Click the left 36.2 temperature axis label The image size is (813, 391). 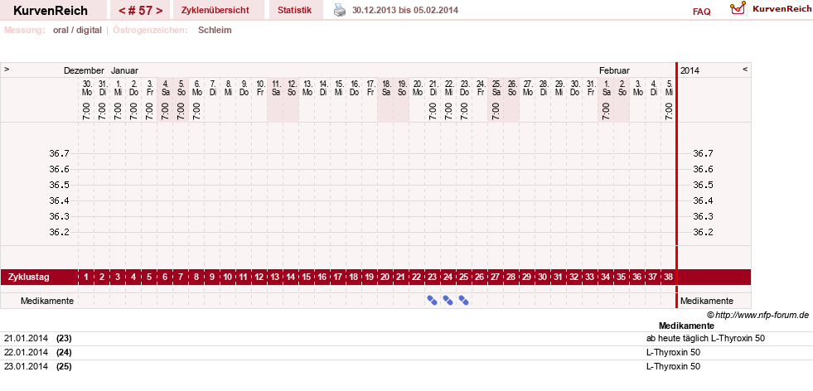click(59, 232)
